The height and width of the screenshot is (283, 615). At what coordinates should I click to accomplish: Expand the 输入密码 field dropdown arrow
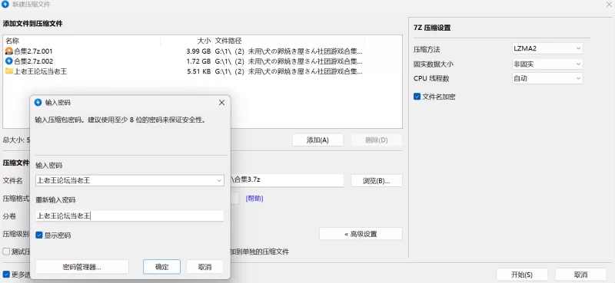click(219, 180)
